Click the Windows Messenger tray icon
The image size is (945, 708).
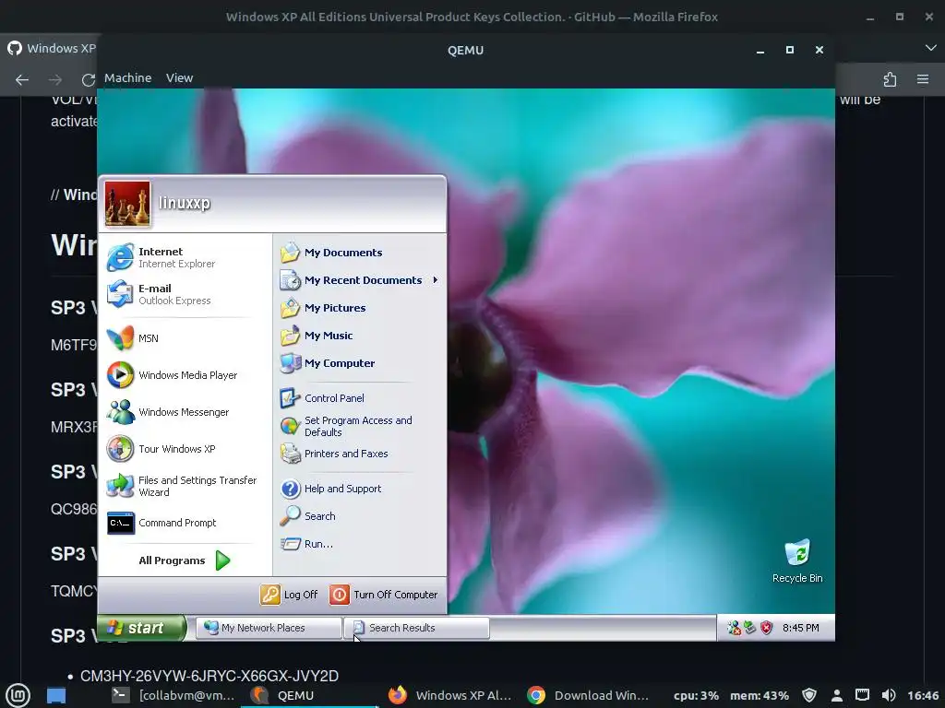click(734, 628)
